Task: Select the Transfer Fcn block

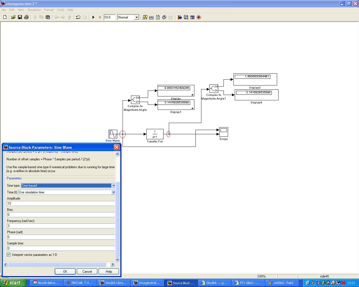Action: click(x=155, y=134)
